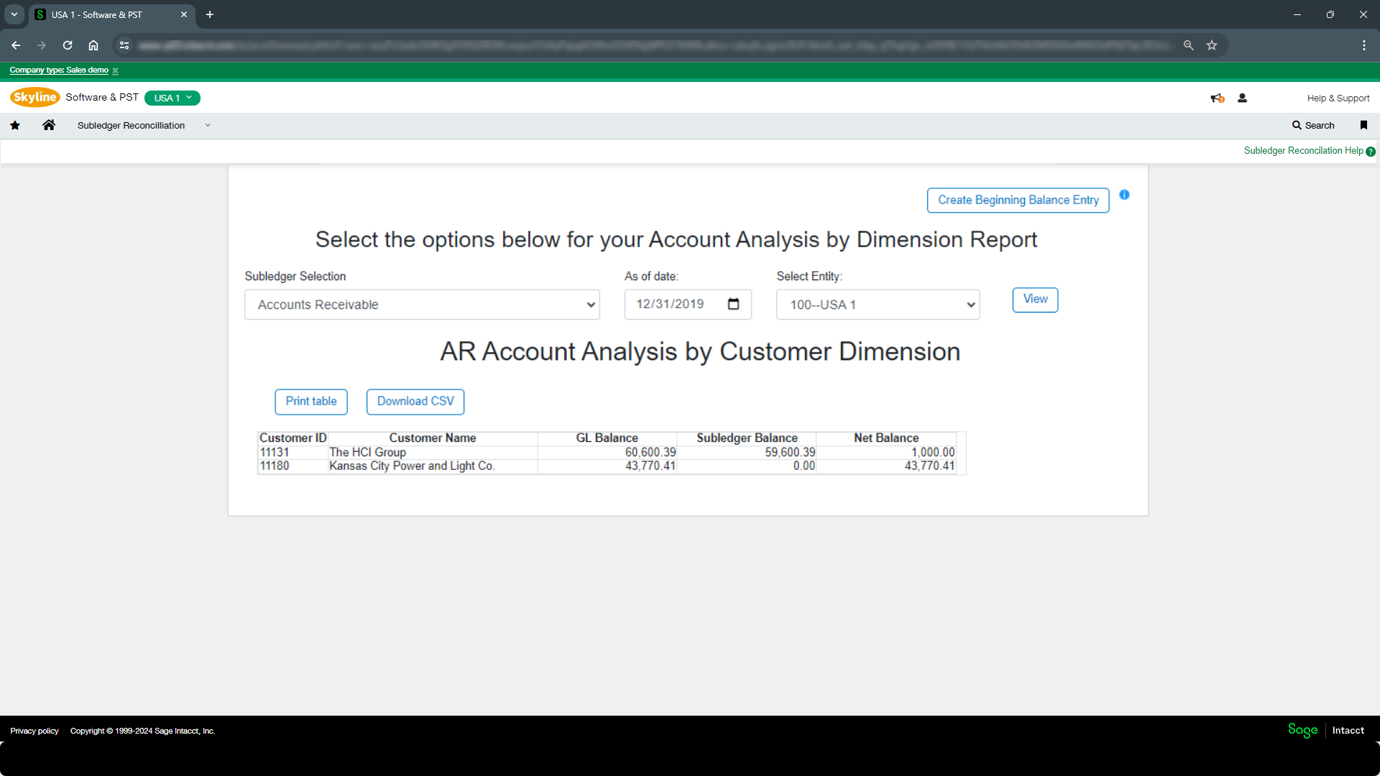The height and width of the screenshot is (776, 1380).
Task: Open the calendar picker in As of date
Action: 733,304
